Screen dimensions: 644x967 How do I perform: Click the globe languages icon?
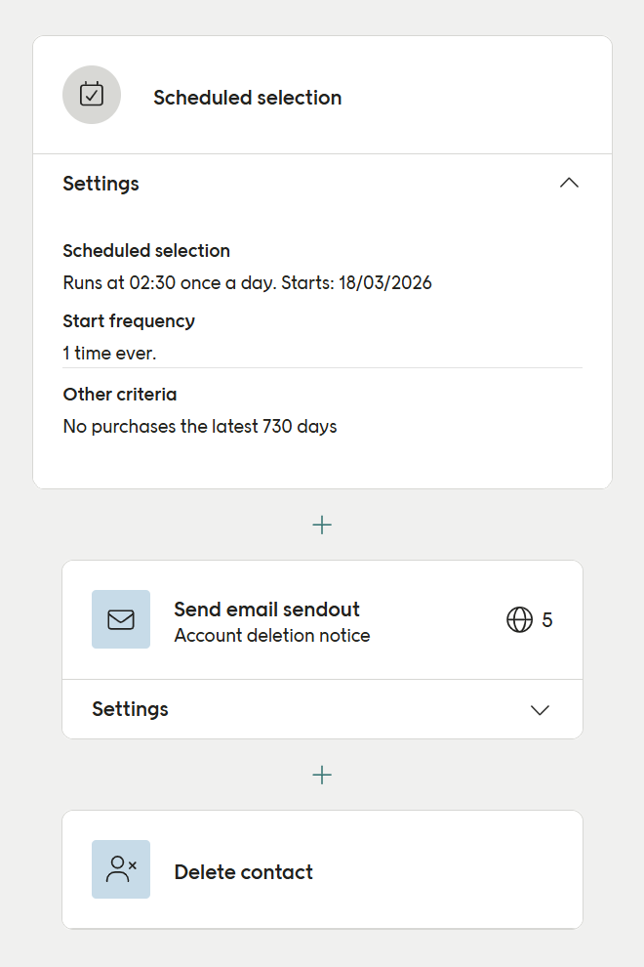click(519, 620)
